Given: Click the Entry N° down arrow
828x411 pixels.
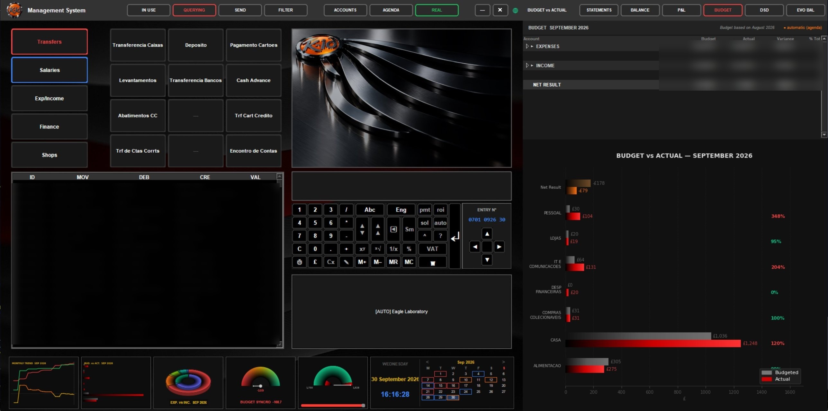Looking at the screenshot, I should coord(487,260).
